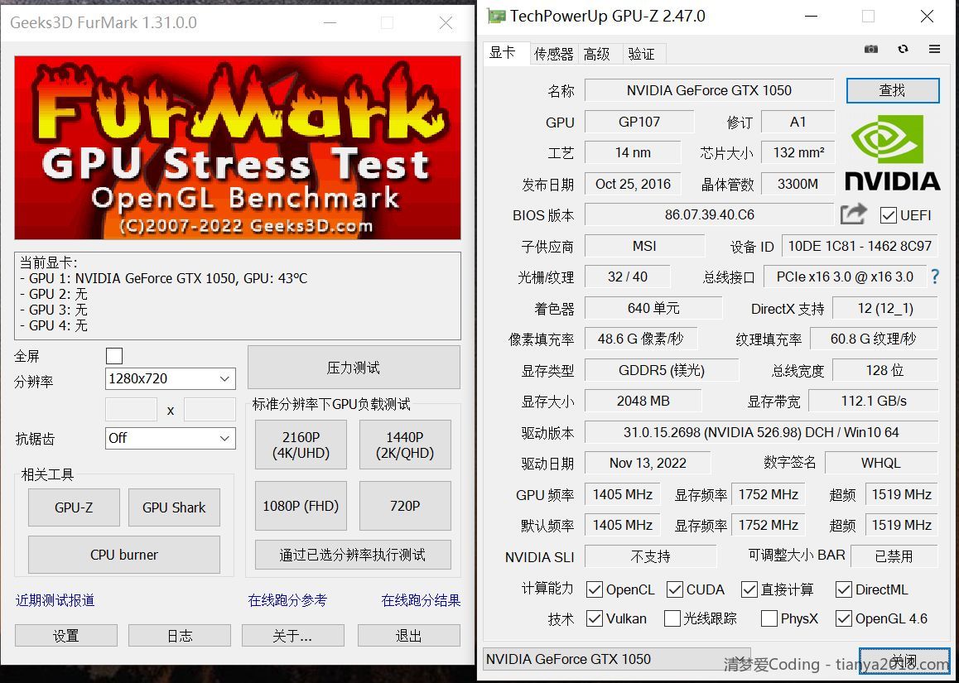Click custom resolution width input field
Viewport: 959px width, 683px height.
click(x=131, y=410)
